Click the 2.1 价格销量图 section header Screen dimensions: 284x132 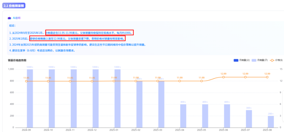point(14,6)
